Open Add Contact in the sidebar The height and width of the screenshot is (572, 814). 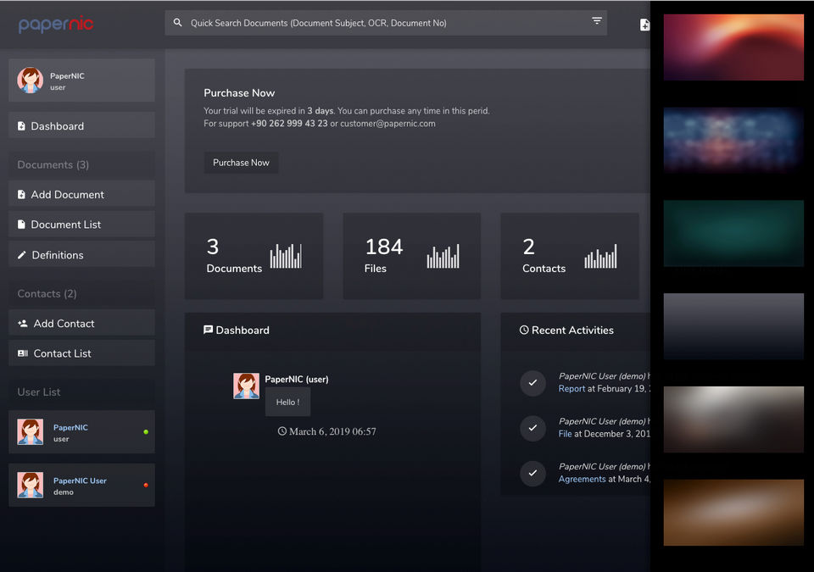(x=81, y=322)
